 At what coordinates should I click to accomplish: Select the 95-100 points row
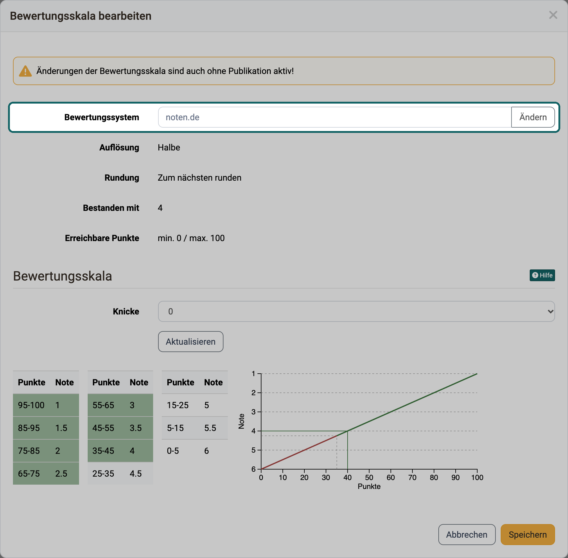(46, 405)
